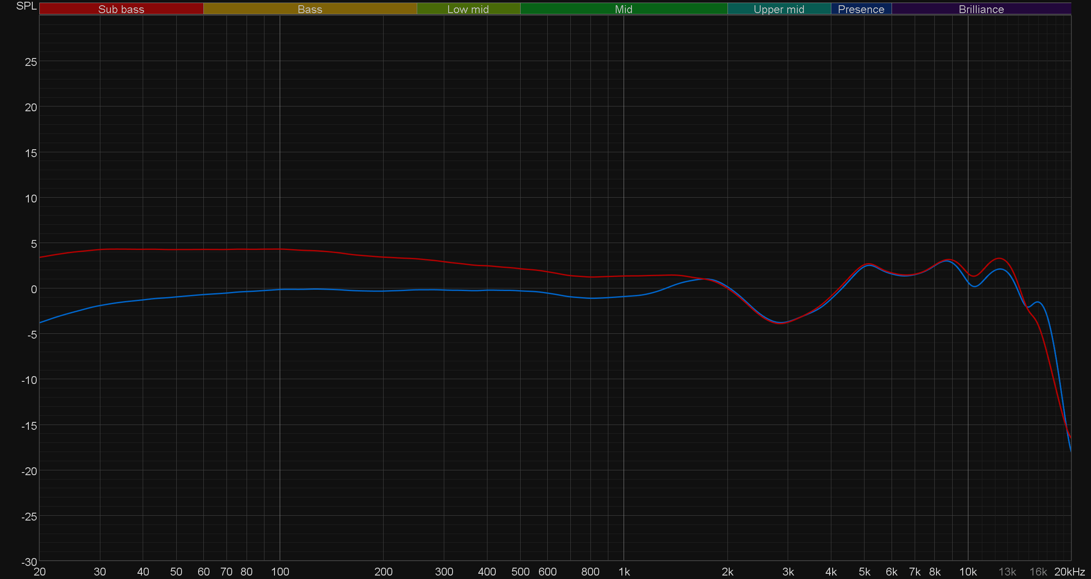Click the 25 dB SPL axis label
Screen dimensions: 1091x579
pos(31,62)
